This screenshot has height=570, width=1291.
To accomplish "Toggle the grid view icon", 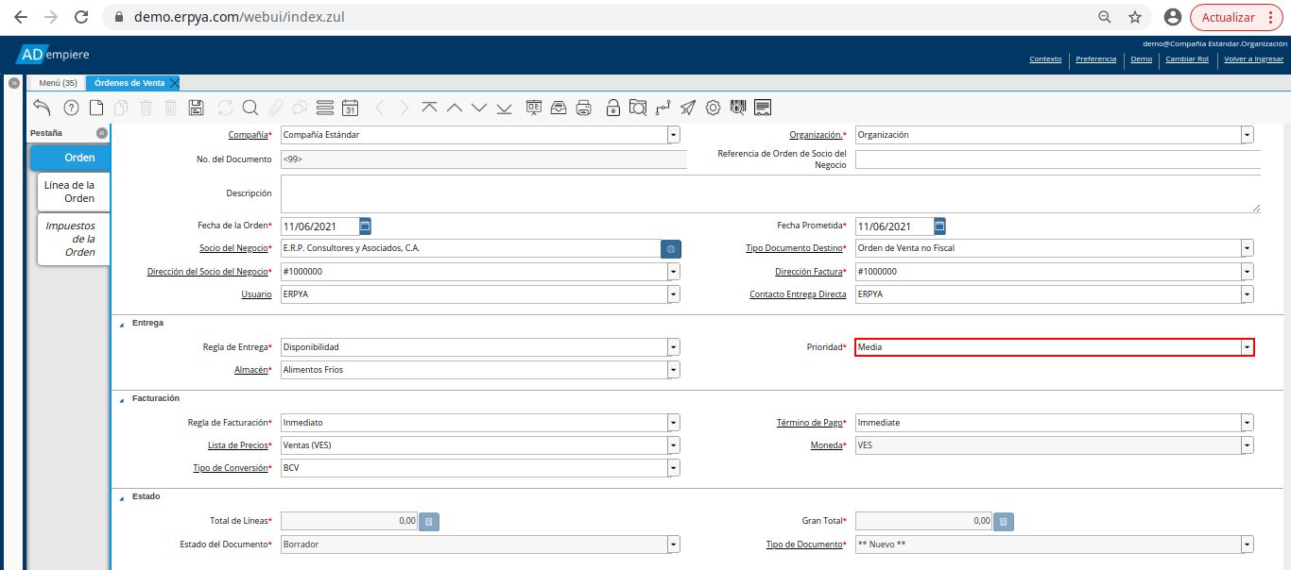I will point(325,108).
